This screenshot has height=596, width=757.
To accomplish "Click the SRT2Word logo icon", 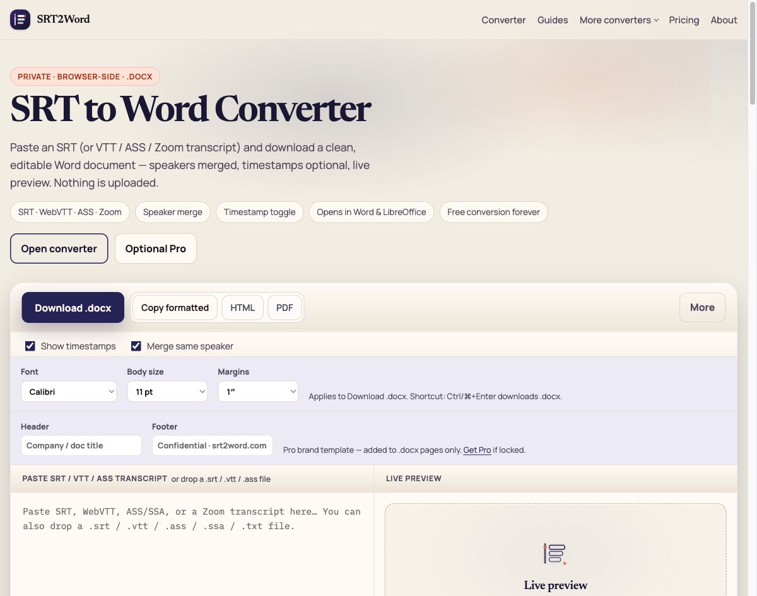I will click(20, 20).
